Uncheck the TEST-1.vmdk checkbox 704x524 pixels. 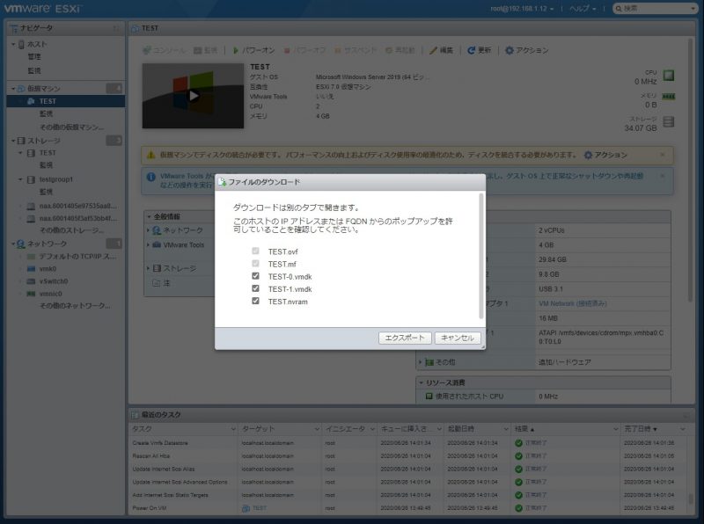click(255, 288)
